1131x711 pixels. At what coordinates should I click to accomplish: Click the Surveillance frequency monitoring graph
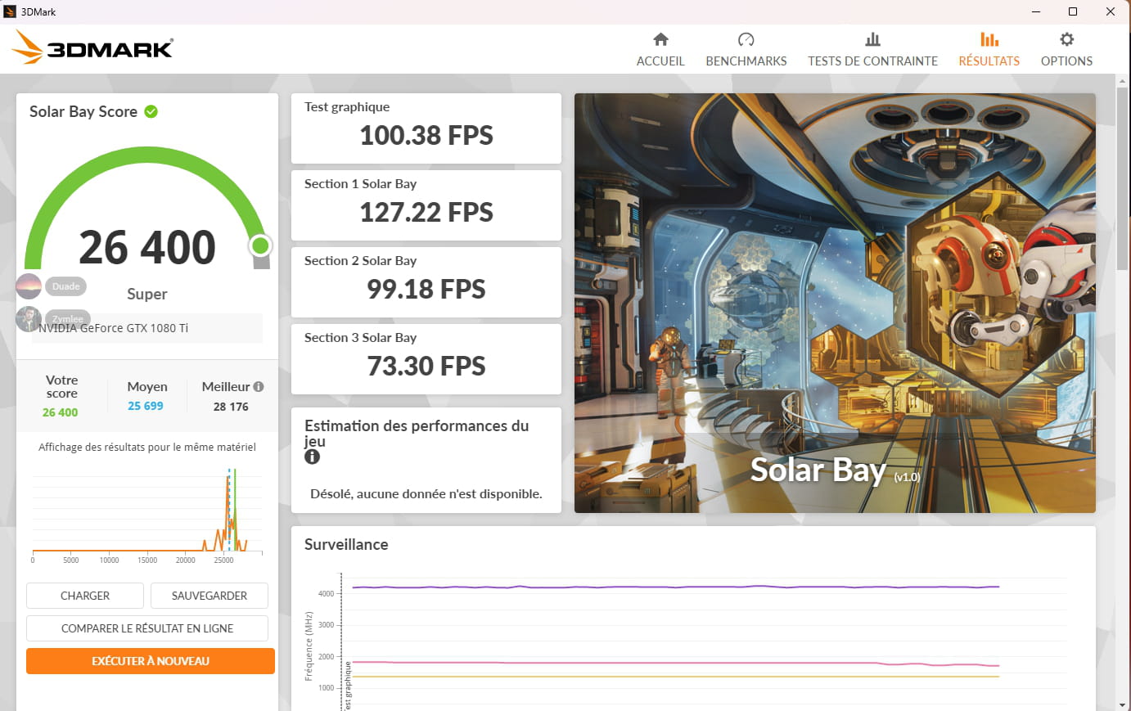(x=692, y=640)
